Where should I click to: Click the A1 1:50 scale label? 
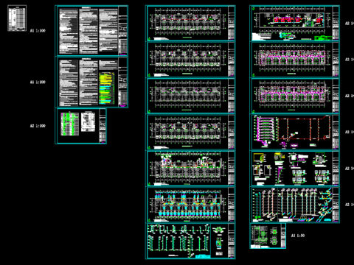click(x=298, y=236)
